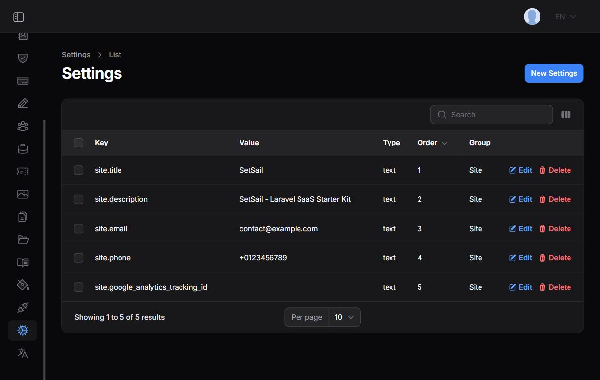
Task: Expand the EN language dropdown
Action: coord(565,17)
